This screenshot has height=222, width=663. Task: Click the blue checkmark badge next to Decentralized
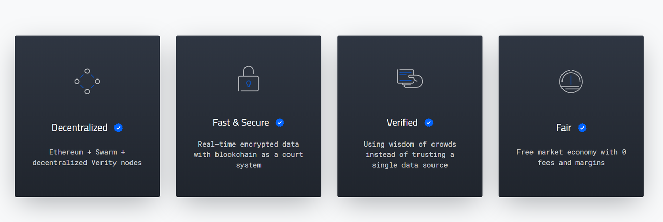click(118, 128)
